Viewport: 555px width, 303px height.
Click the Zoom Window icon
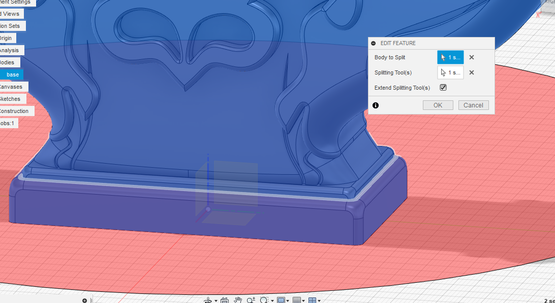[264, 300]
